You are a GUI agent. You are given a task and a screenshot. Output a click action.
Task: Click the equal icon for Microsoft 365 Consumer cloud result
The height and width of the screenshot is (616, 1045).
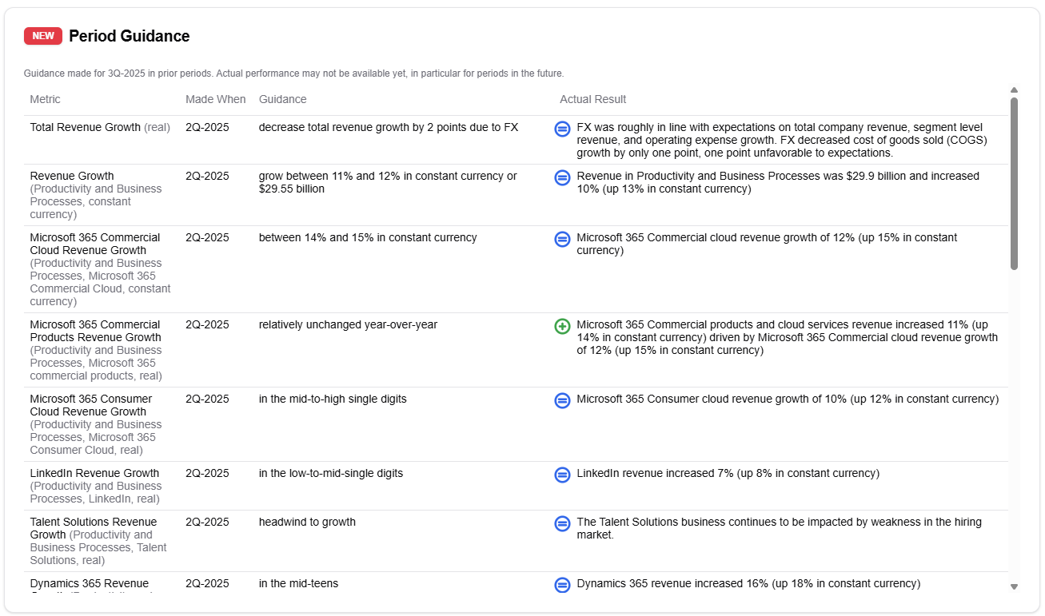(x=562, y=400)
